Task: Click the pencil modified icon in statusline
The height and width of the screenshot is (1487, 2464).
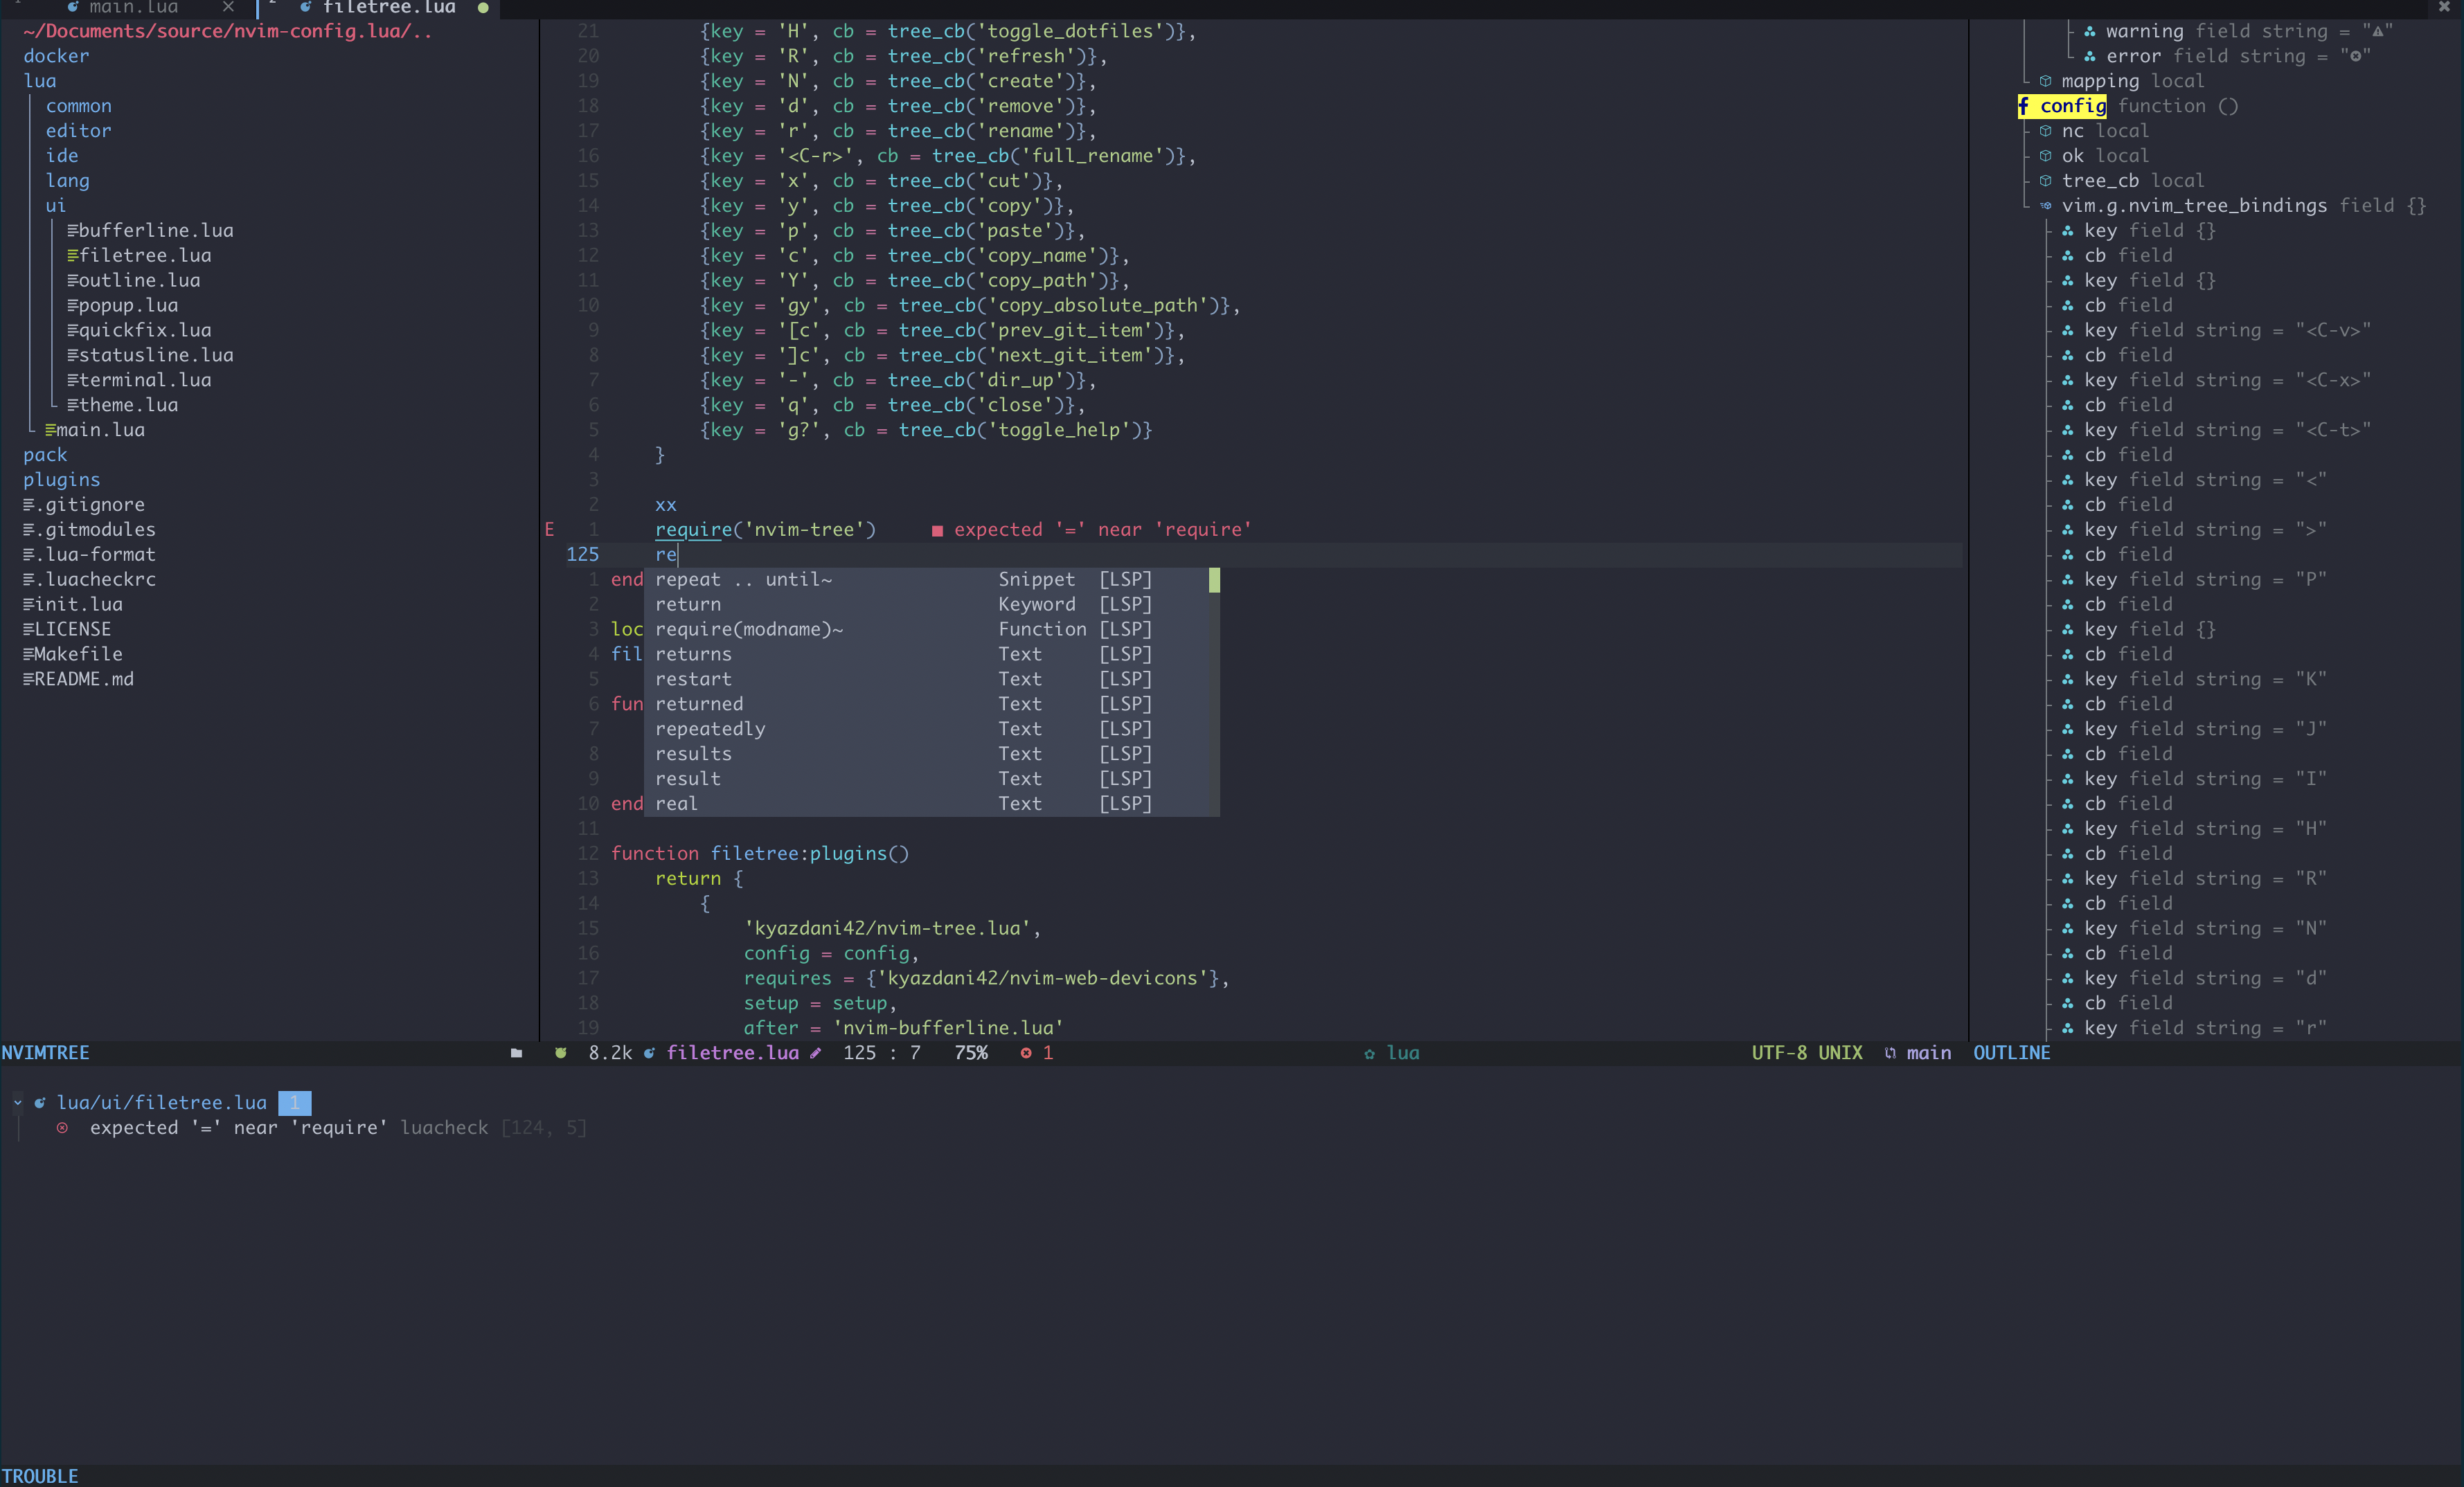Action: point(816,1054)
